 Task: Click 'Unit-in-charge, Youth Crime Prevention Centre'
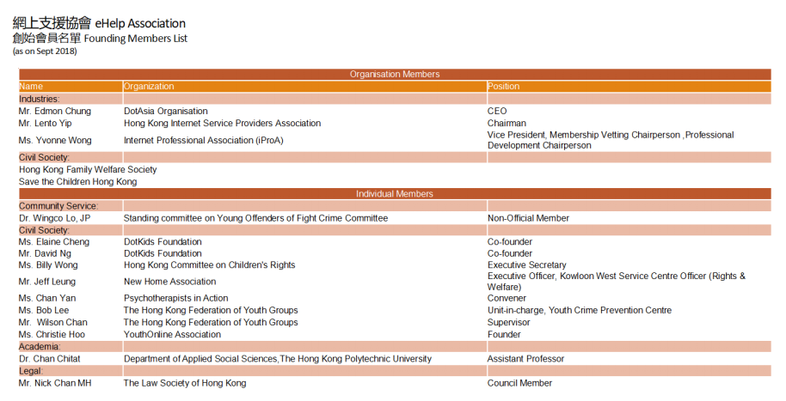point(580,310)
